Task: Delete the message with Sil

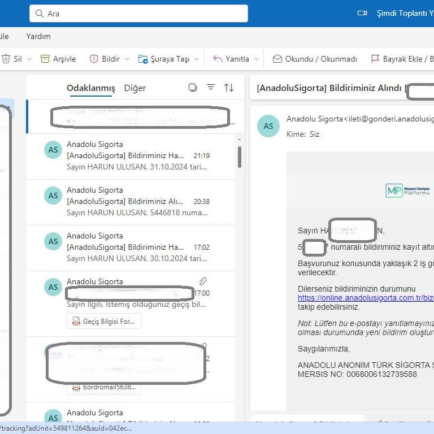Action: 12,59
